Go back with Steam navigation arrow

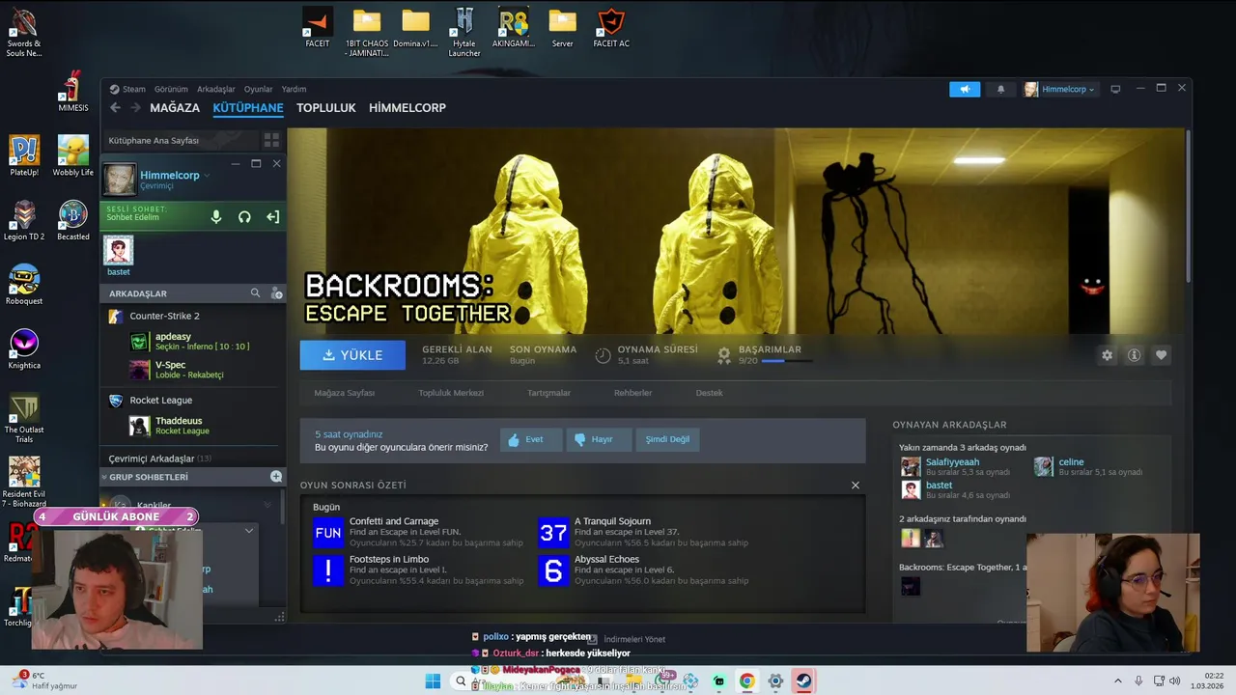(115, 108)
